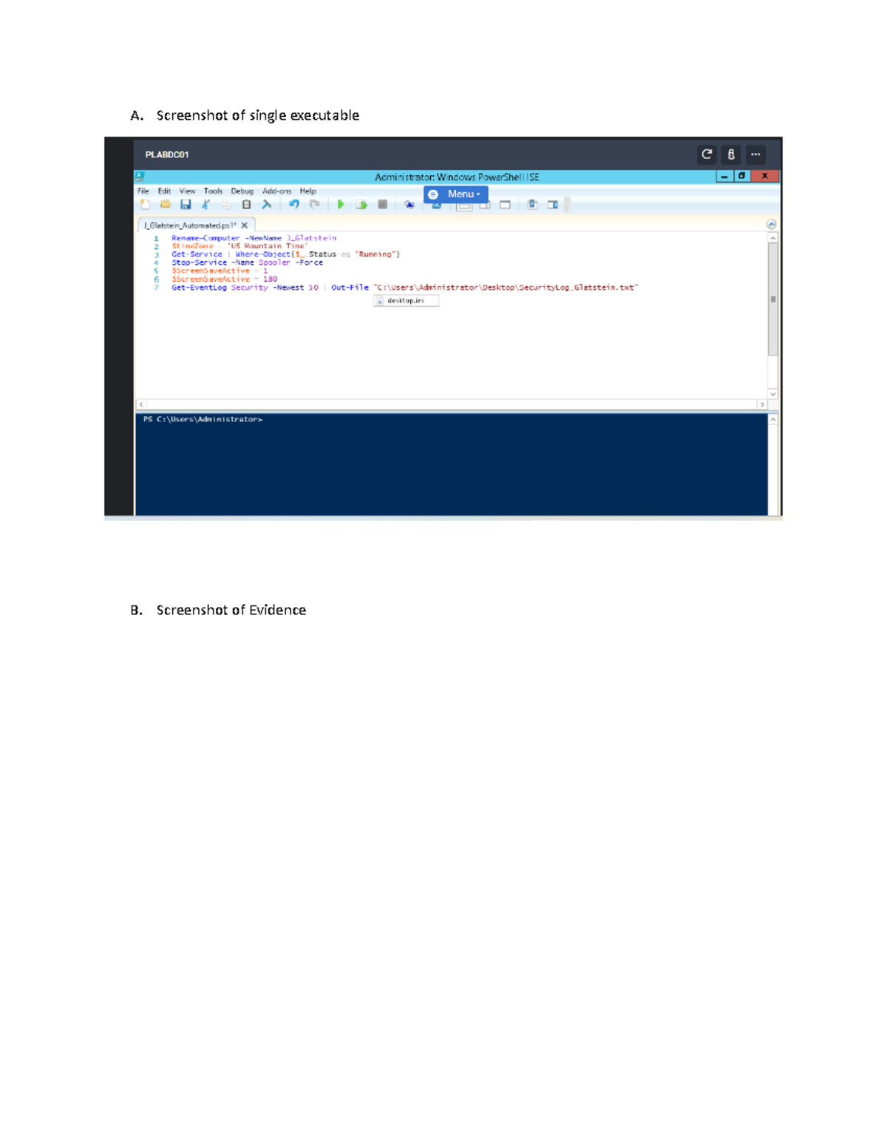Screen dimensions: 887x1148
Task: Toggle Show Script Pane Top layout
Action: (466, 205)
